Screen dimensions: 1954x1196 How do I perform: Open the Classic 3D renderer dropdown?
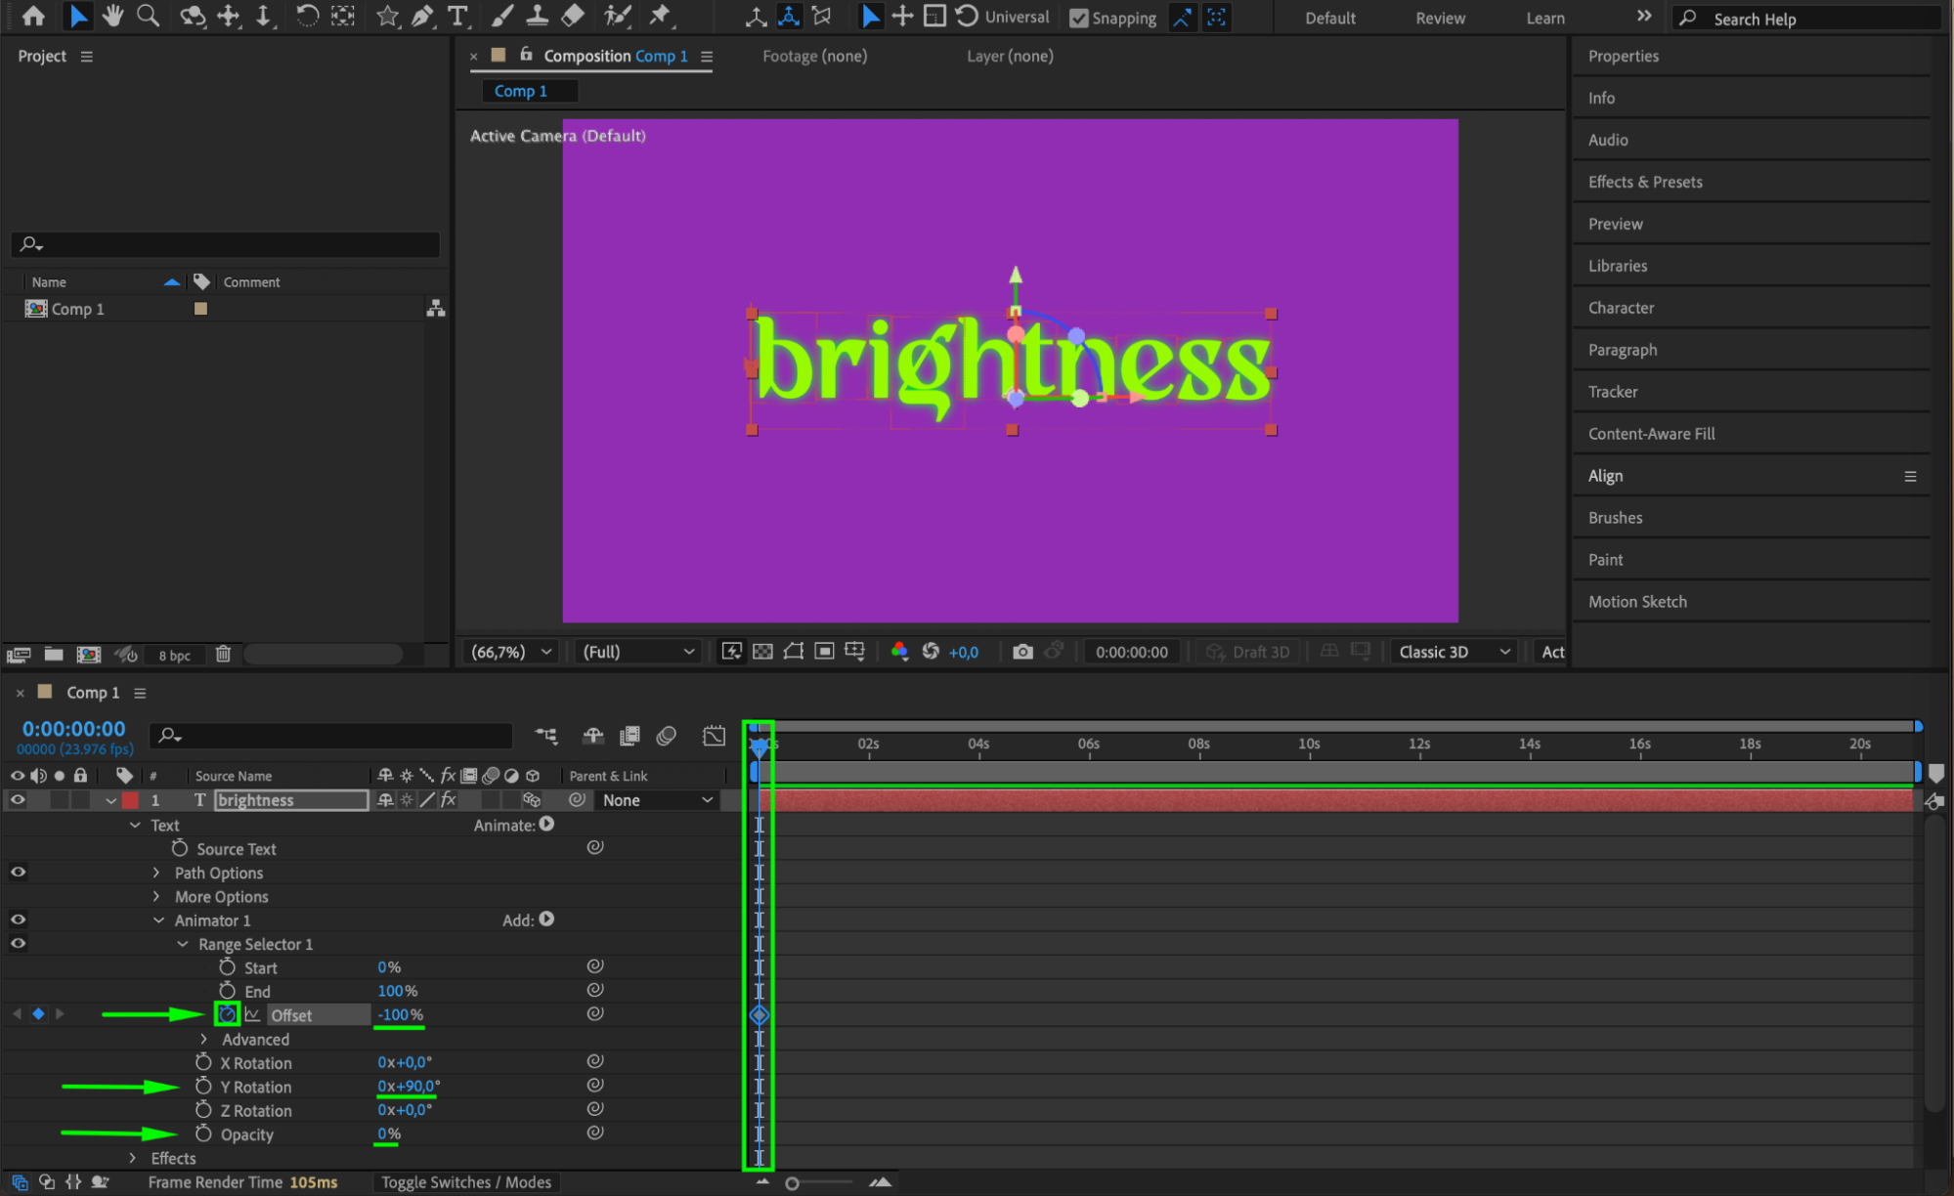click(1454, 652)
